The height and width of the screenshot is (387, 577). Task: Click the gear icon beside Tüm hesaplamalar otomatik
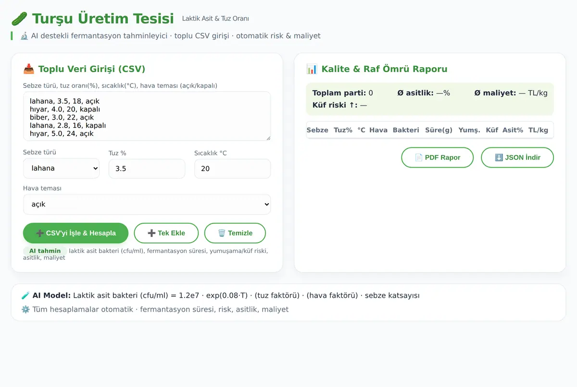(26, 310)
